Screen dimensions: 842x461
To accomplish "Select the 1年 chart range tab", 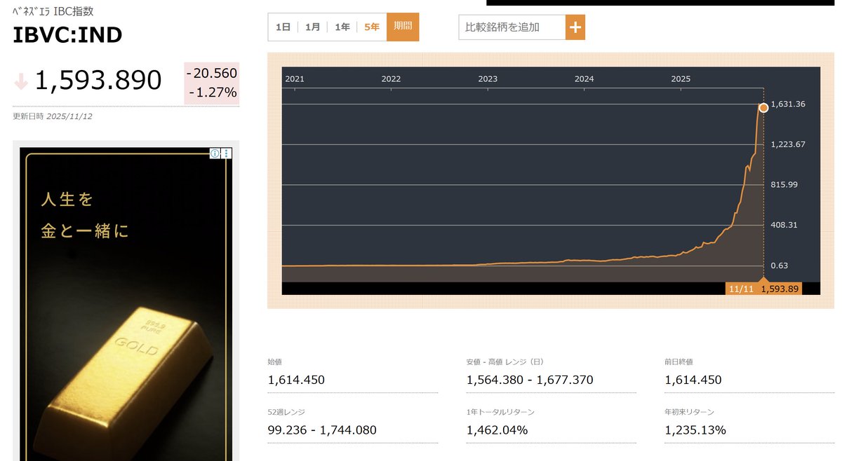I will (x=342, y=27).
